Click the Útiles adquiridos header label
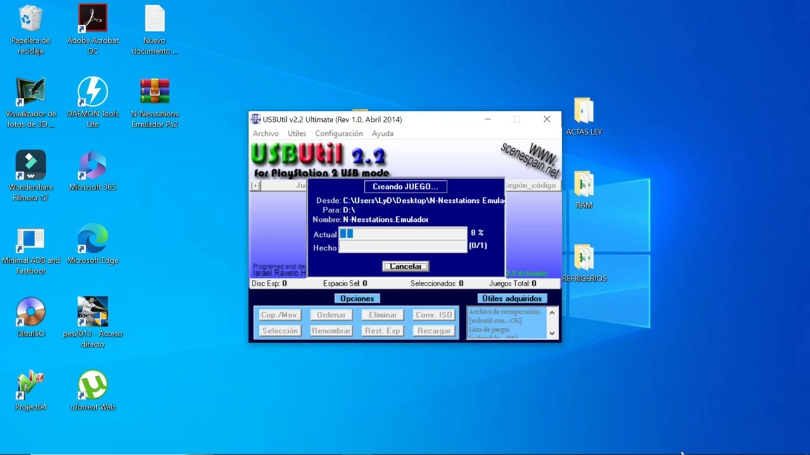810x455 pixels. coord(512,298)
